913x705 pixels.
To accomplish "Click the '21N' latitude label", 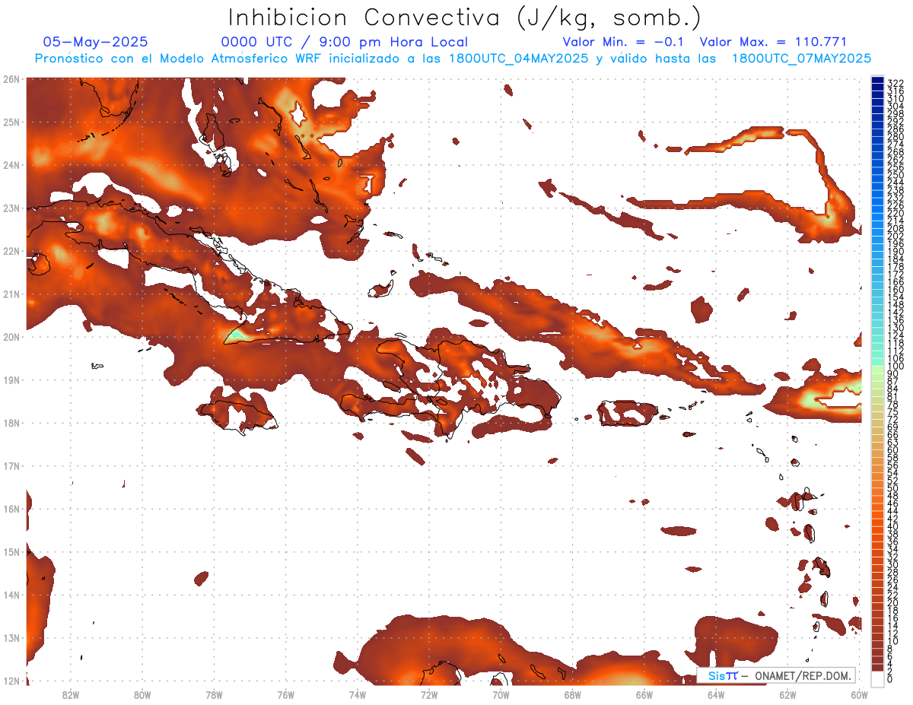I will pyautogui.click(x=11, y=294).
